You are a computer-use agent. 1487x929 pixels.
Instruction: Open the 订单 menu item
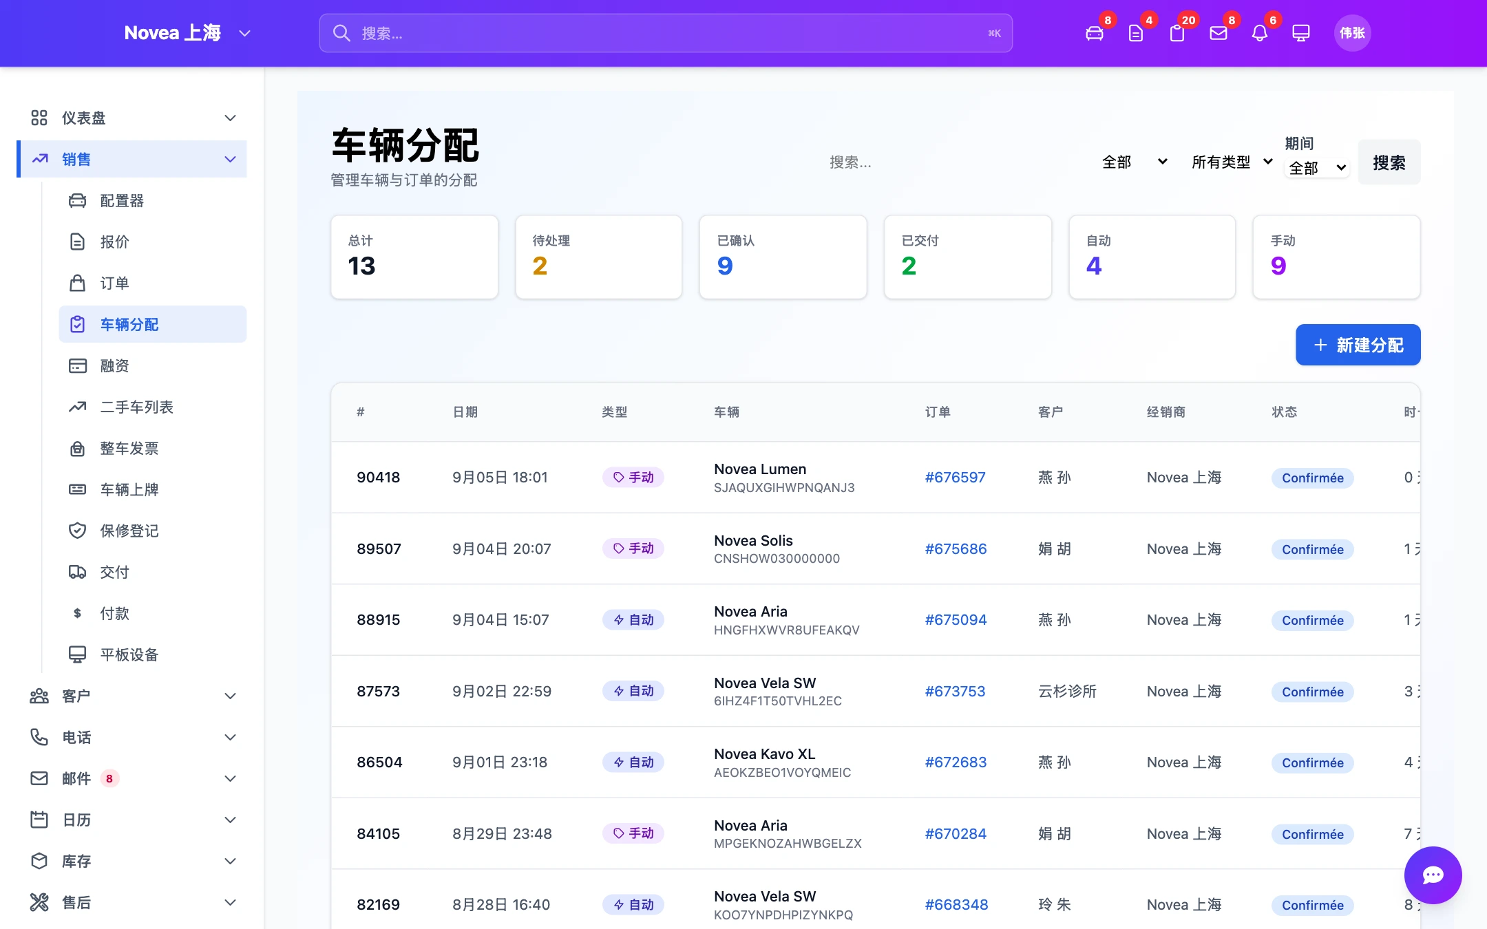[153, 283]
